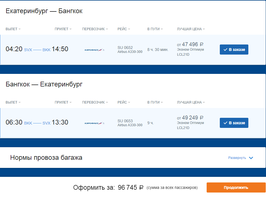Sort return flights by ЛУЧШАЯ ЦЕНА
The width and height of the screenshot is (266, 197).
coord(191,102)
